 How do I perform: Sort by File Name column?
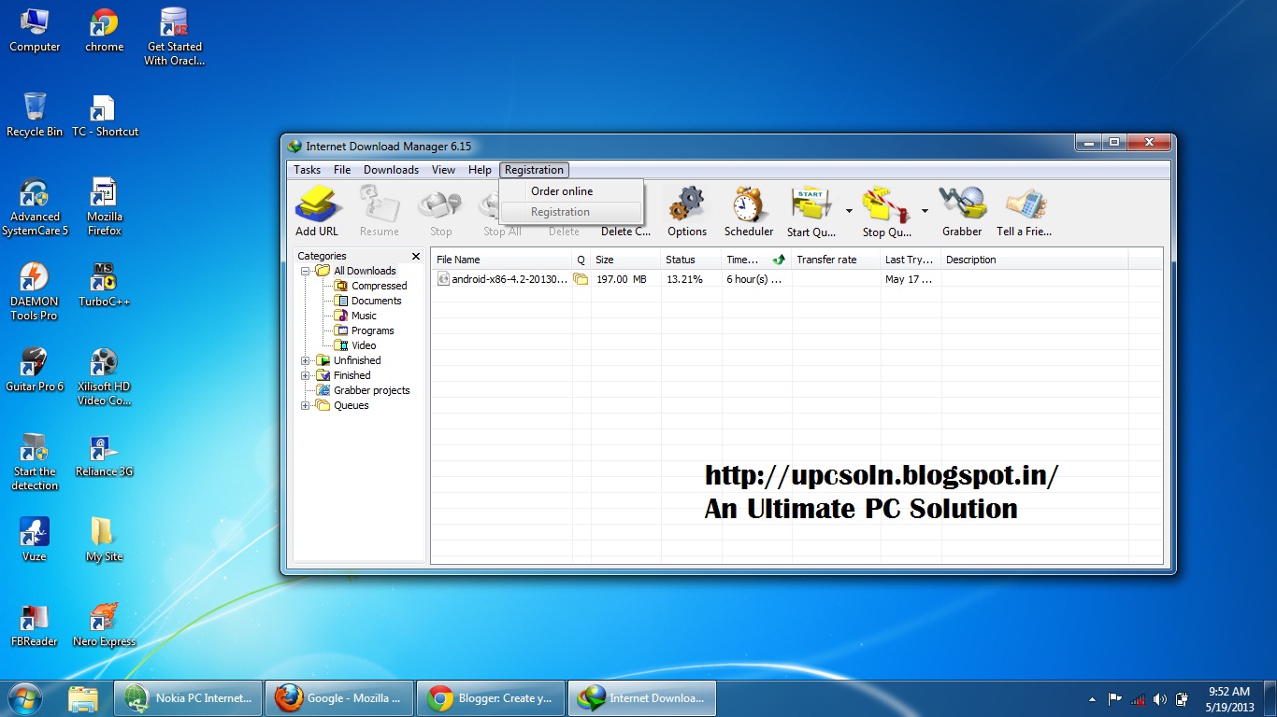click(x=502, y=260)
